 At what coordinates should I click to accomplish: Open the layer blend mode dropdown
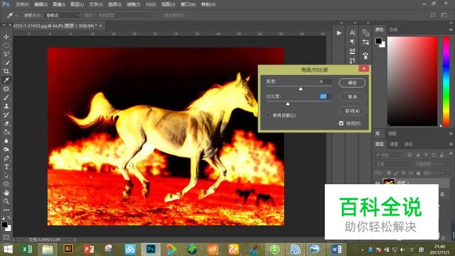(x=393, y=164)
